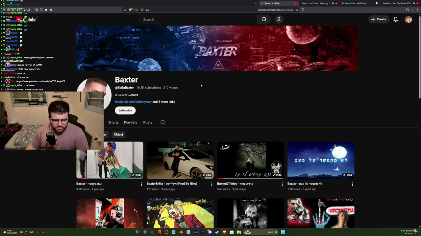This screenshot has width=421, height=236.
Task: Click title 'Baxter&Trixiey - מרגיש מוזר'
Action: 235,184
